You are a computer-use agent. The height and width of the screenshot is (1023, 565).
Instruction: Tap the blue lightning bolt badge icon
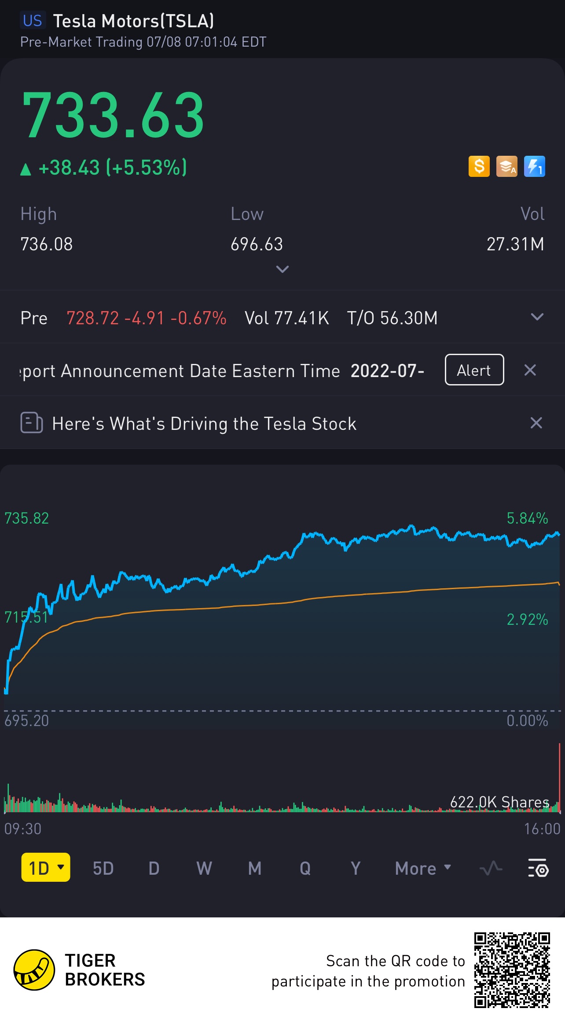tap(534, 167)
